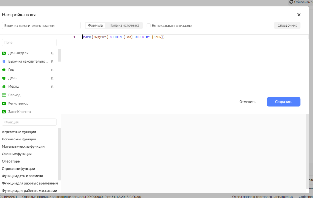Click the string type icon beside День недели
313x198 pixels.
click(4, 53)
